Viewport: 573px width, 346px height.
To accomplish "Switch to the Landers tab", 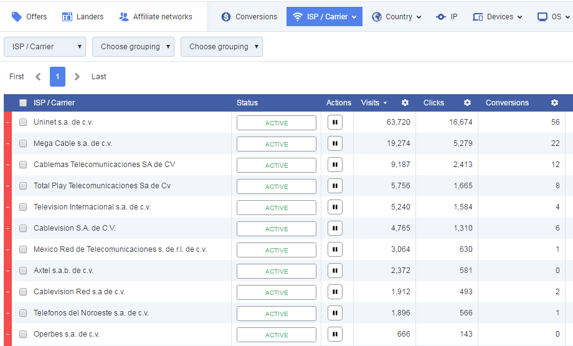I will [83, 17].
